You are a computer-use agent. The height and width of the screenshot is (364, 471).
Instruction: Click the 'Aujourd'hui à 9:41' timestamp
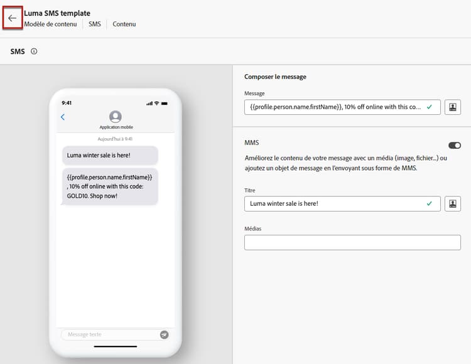115,139
